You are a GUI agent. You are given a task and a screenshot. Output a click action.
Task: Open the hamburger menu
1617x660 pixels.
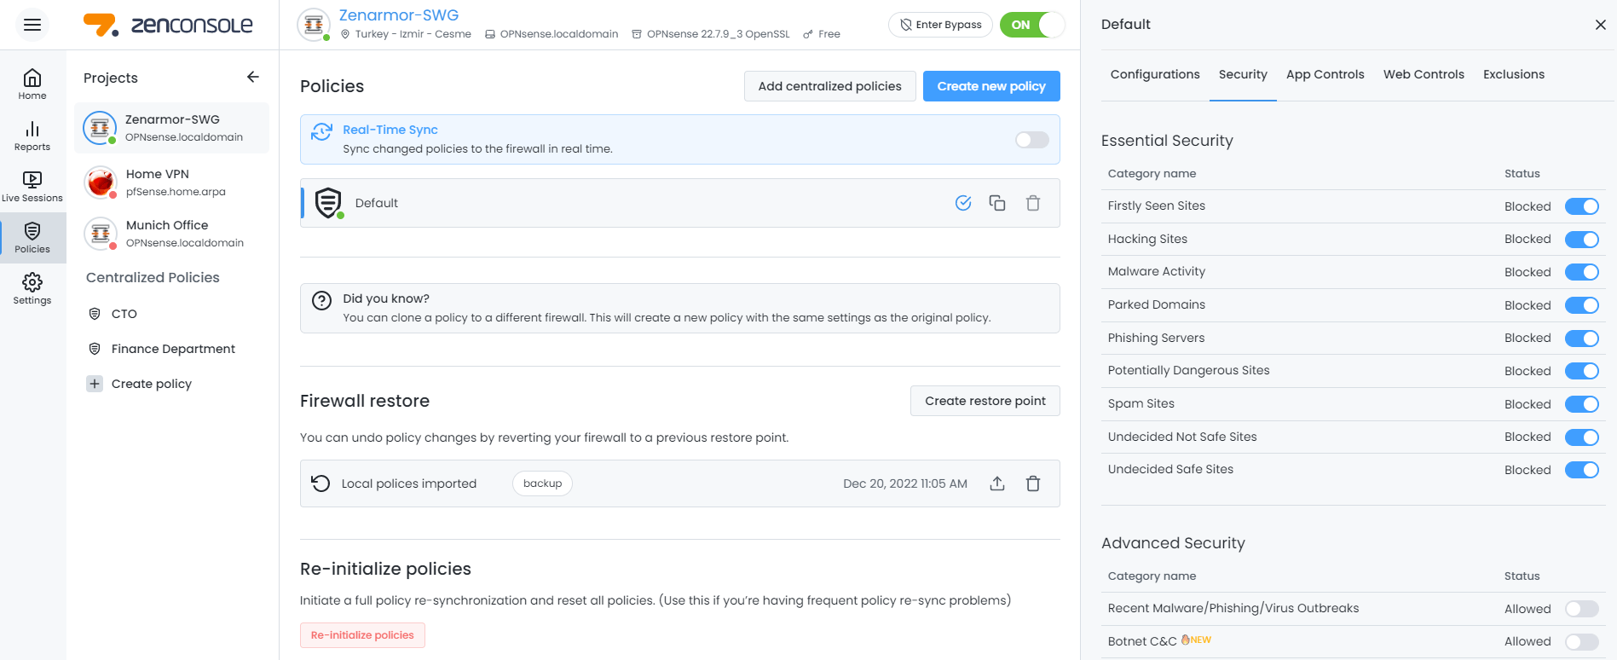[32, 25]
